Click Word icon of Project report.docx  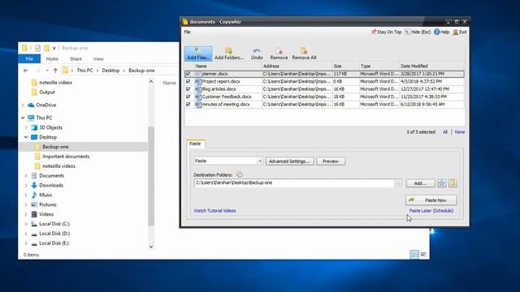(x=198, y=81)
